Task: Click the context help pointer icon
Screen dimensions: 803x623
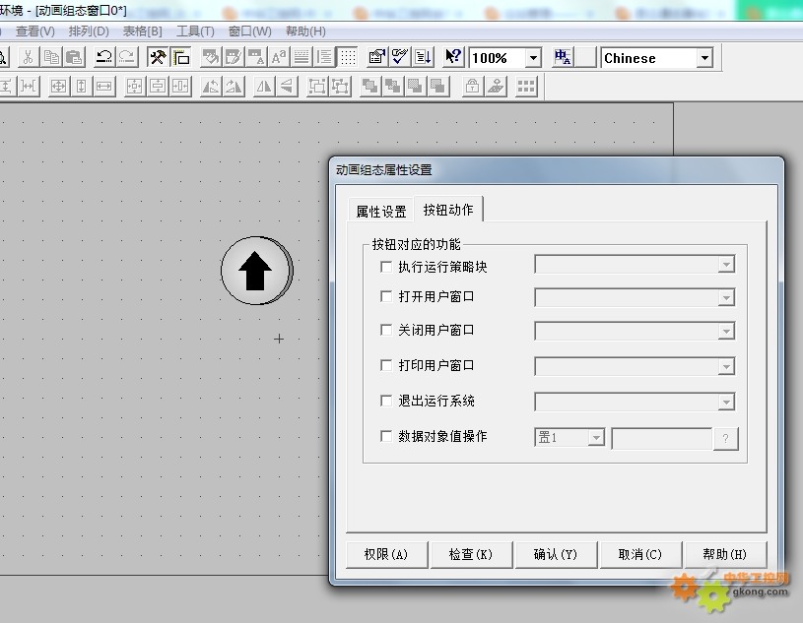Action: point(453,57)
